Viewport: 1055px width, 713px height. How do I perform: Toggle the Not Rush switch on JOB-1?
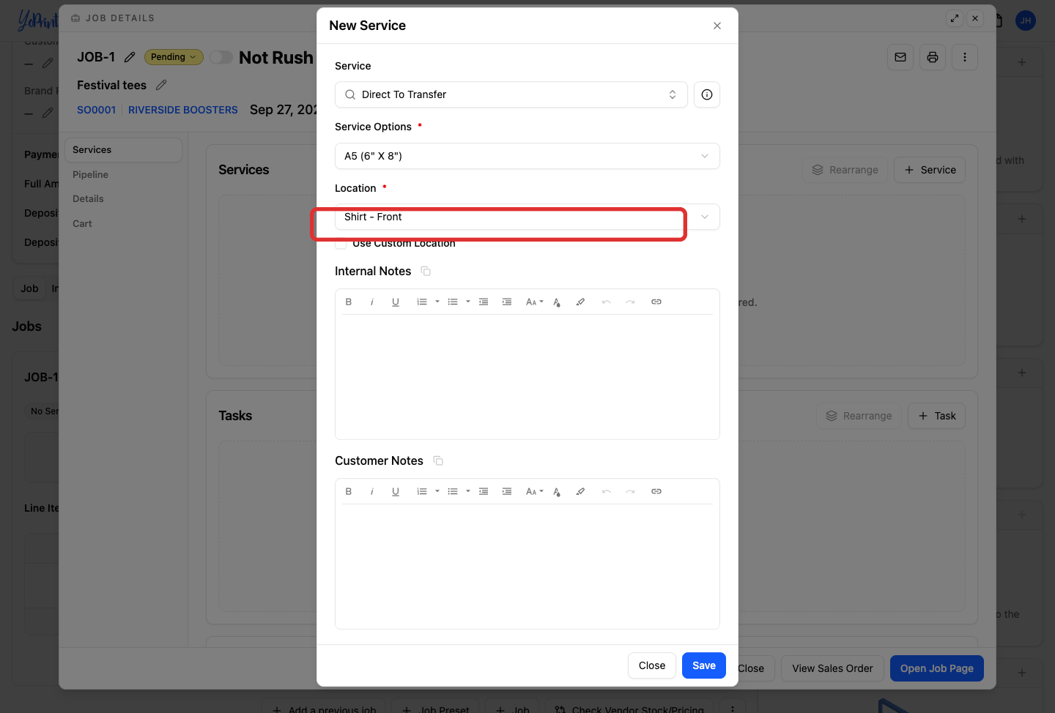click(221, 57)
